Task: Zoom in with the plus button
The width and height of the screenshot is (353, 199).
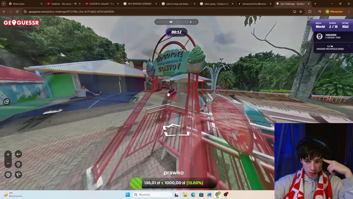Action: click(8, 154)
